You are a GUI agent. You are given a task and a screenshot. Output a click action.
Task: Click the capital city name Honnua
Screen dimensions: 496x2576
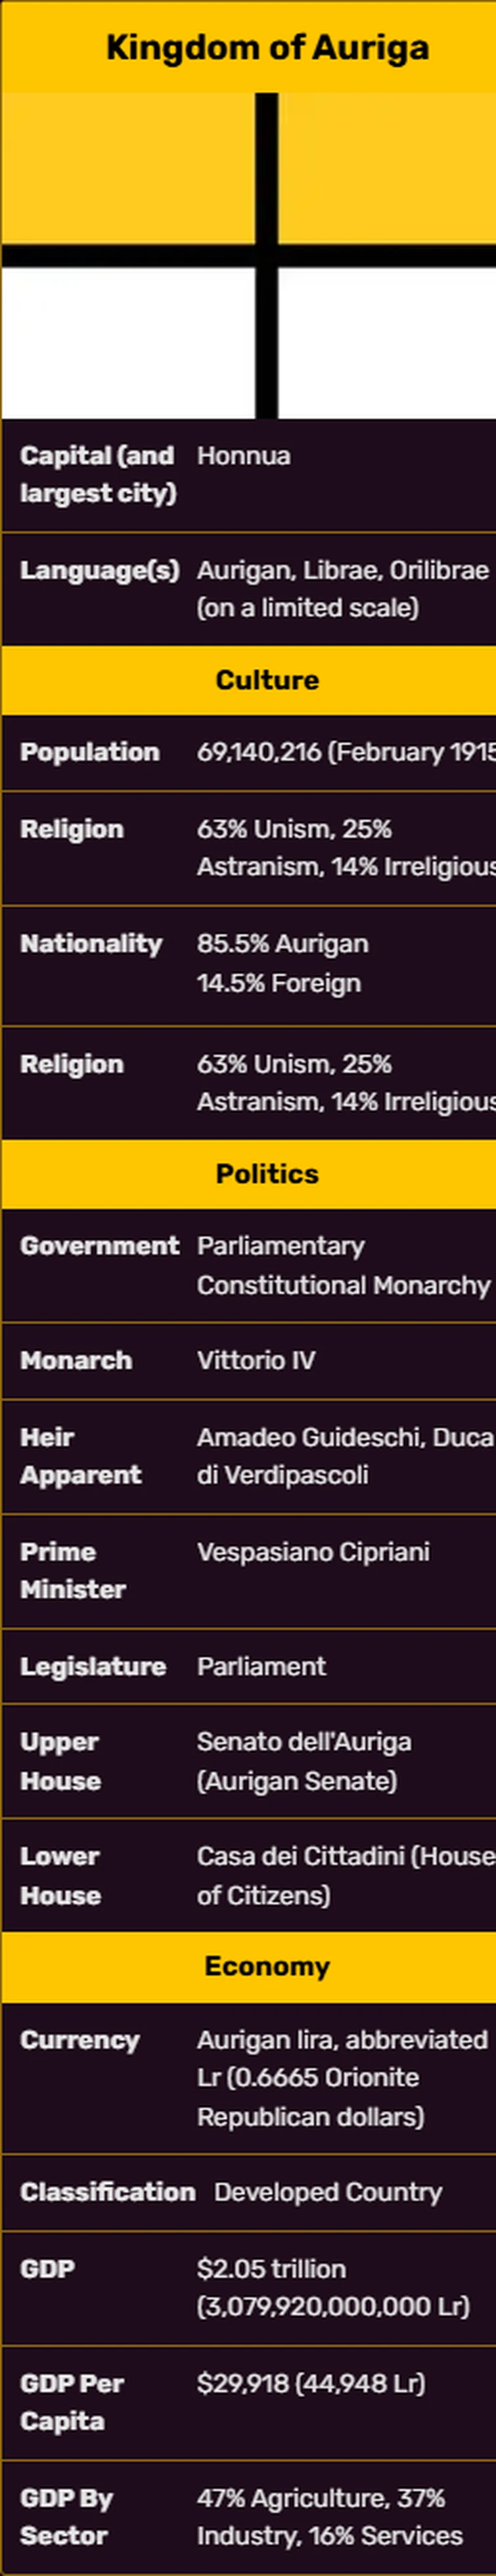pos(244,456)
